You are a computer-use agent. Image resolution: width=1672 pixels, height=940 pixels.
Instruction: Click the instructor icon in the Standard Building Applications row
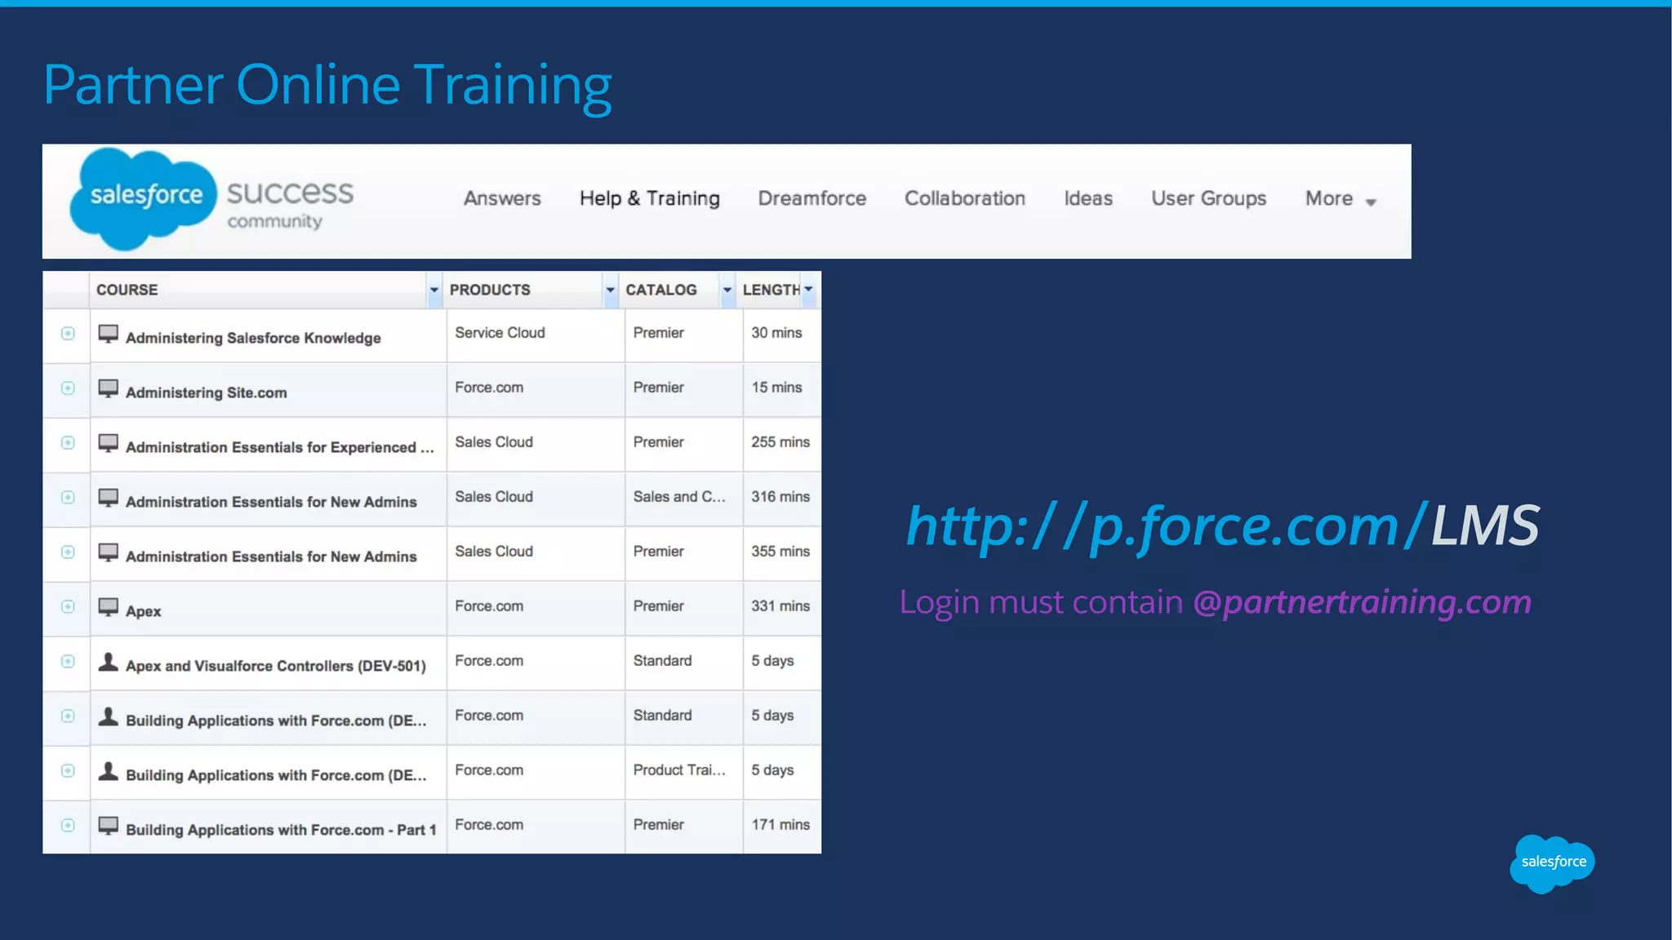coord(109,716)
